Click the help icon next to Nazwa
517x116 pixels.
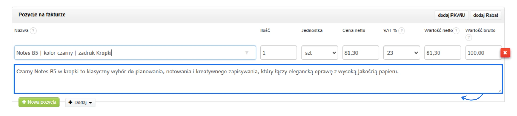33,31
